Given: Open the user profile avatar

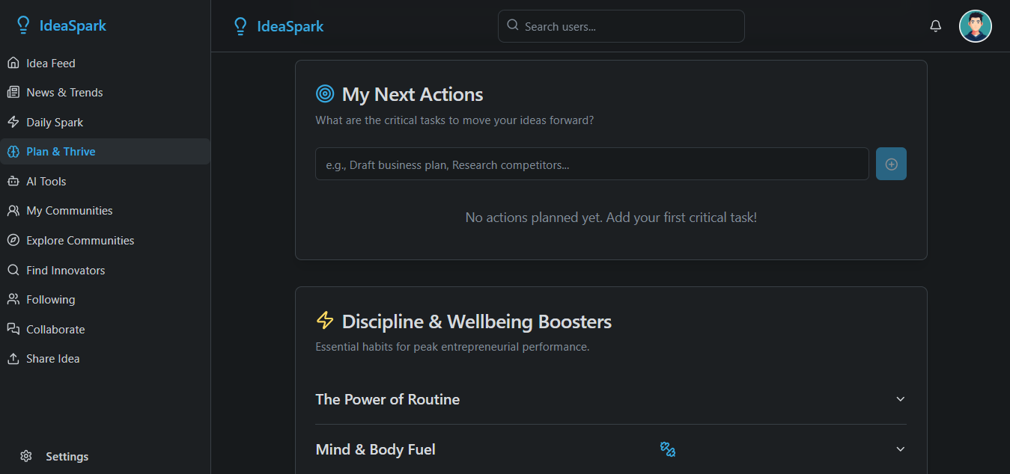Looking at the screenshot, I should pyautogui.click(x=976, y=26).
